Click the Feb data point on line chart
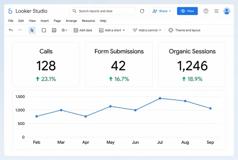Viewport: 238px width, 160px height. [x=36, y=116]
